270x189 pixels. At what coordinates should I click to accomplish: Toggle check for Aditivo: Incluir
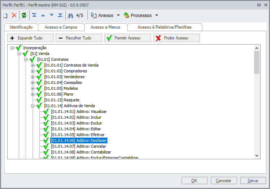[x=46, y=117]
